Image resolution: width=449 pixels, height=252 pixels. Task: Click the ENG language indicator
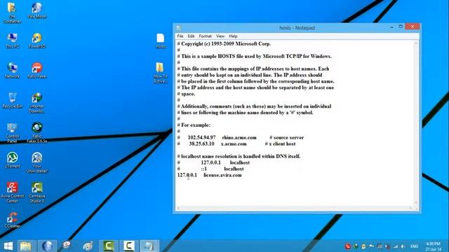tap(414, 246)
